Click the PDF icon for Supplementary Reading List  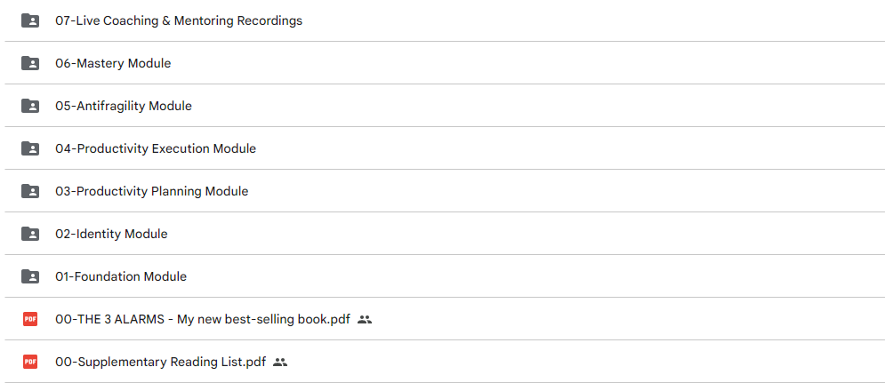[x=30, y=362]
